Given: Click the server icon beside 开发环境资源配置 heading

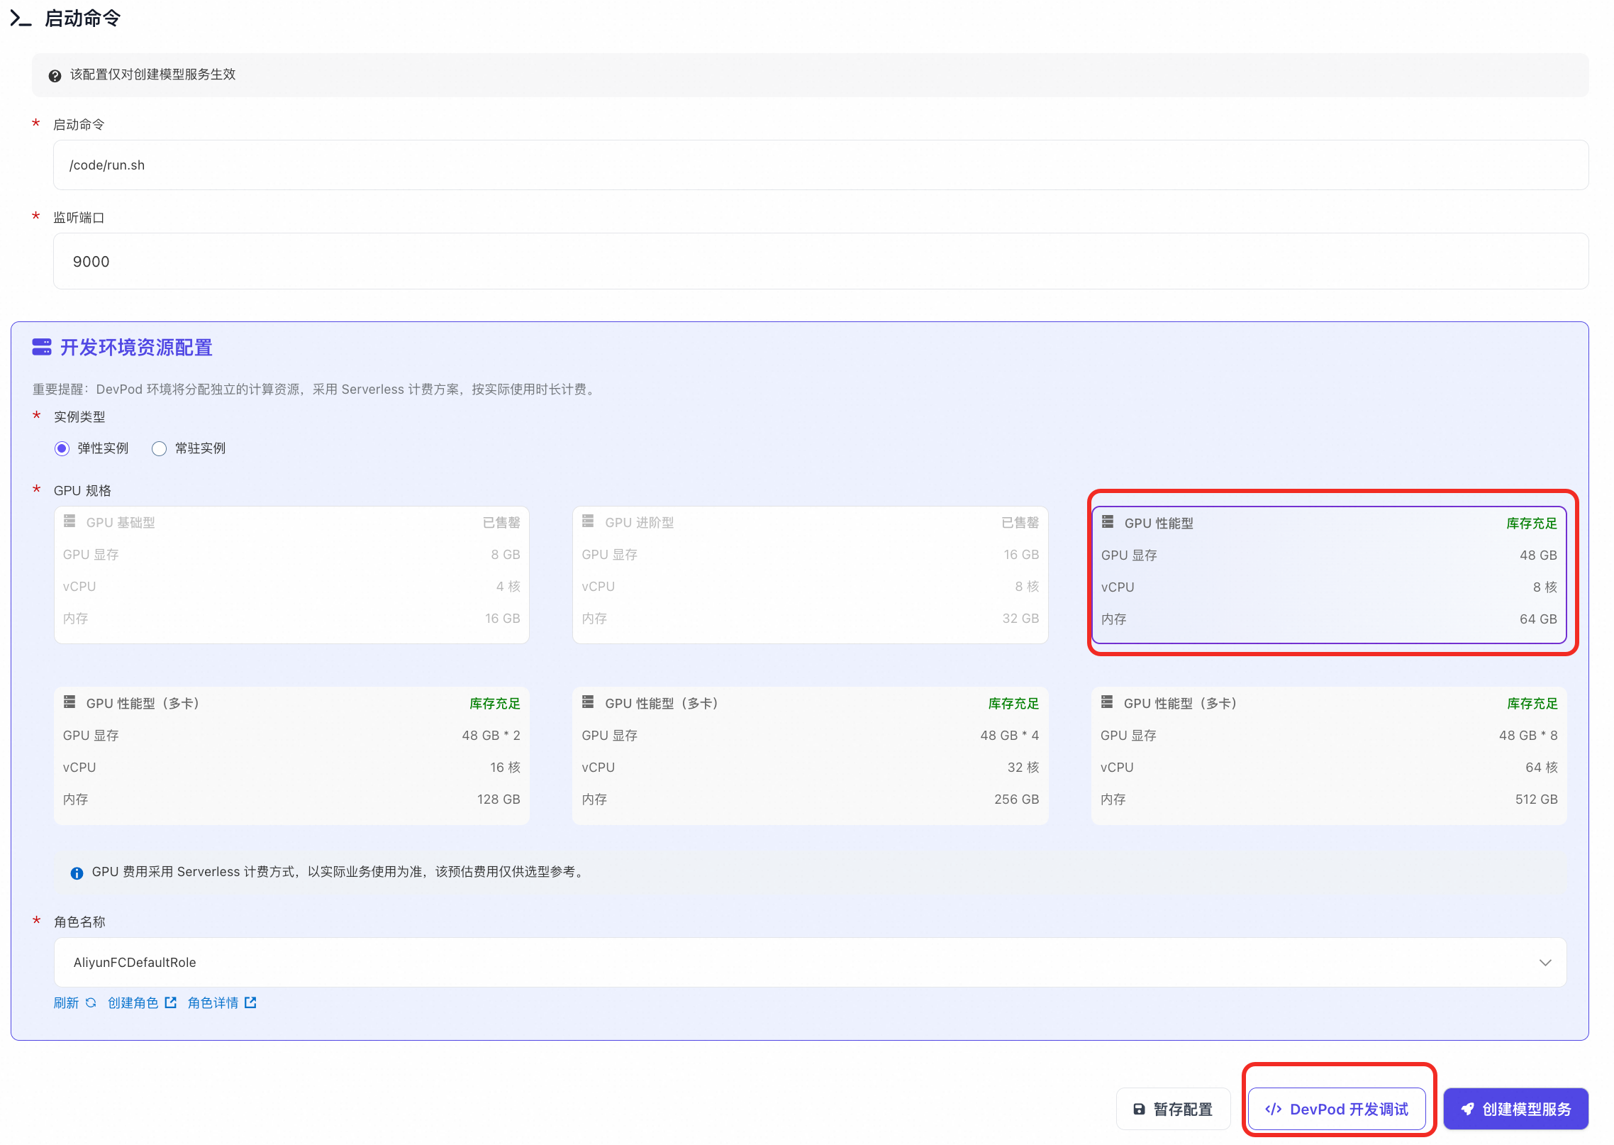Looking at the screenshot, I should pos(42,347).
